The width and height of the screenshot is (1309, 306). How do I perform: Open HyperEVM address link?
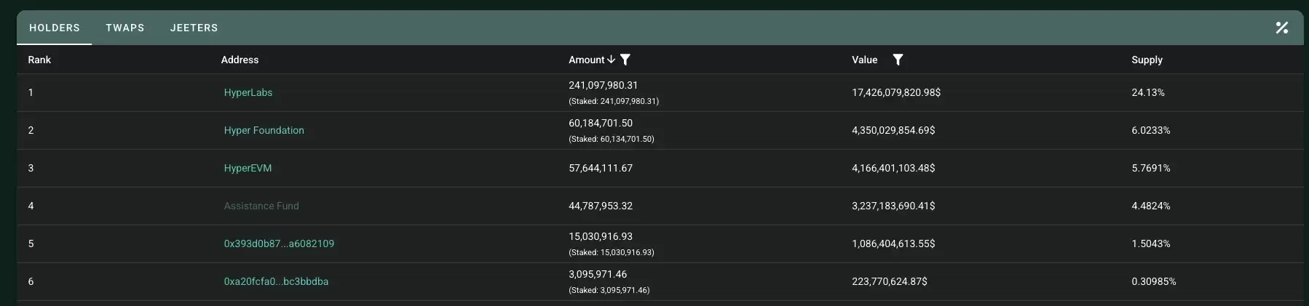coord(248,168)
